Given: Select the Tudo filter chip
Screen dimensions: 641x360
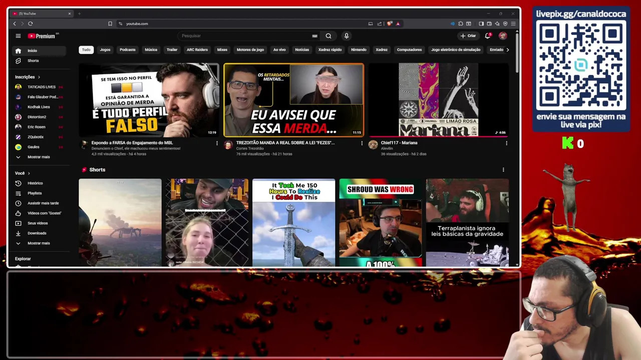Looking at the screenshot, I should 86,49.
